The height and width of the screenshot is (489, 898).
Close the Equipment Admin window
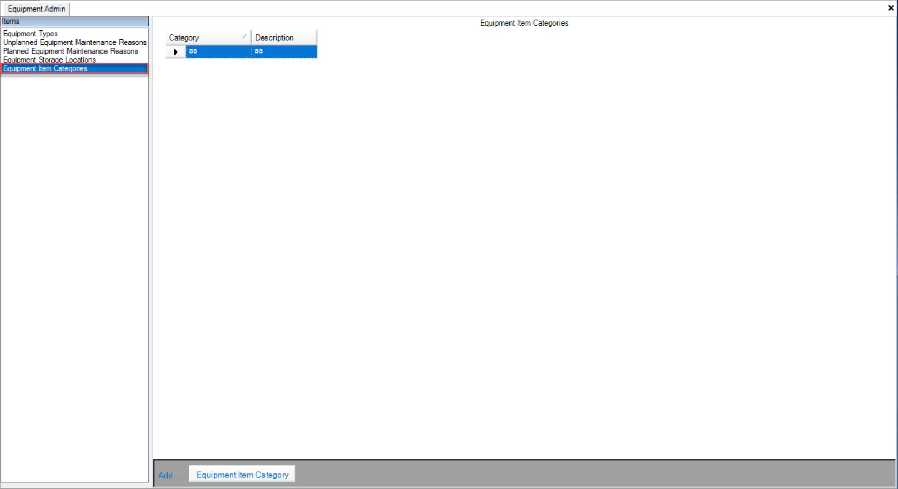[891, 8]
